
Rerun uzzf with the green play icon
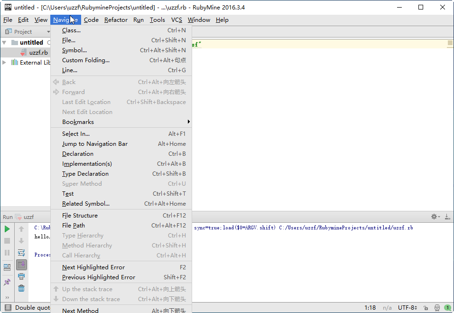tap(7, 229)
